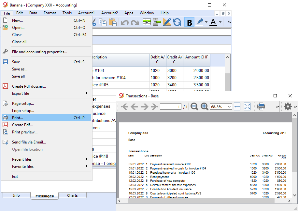
Task: Click the Paste clipboard icon
Action: click(x=112, y=22)
